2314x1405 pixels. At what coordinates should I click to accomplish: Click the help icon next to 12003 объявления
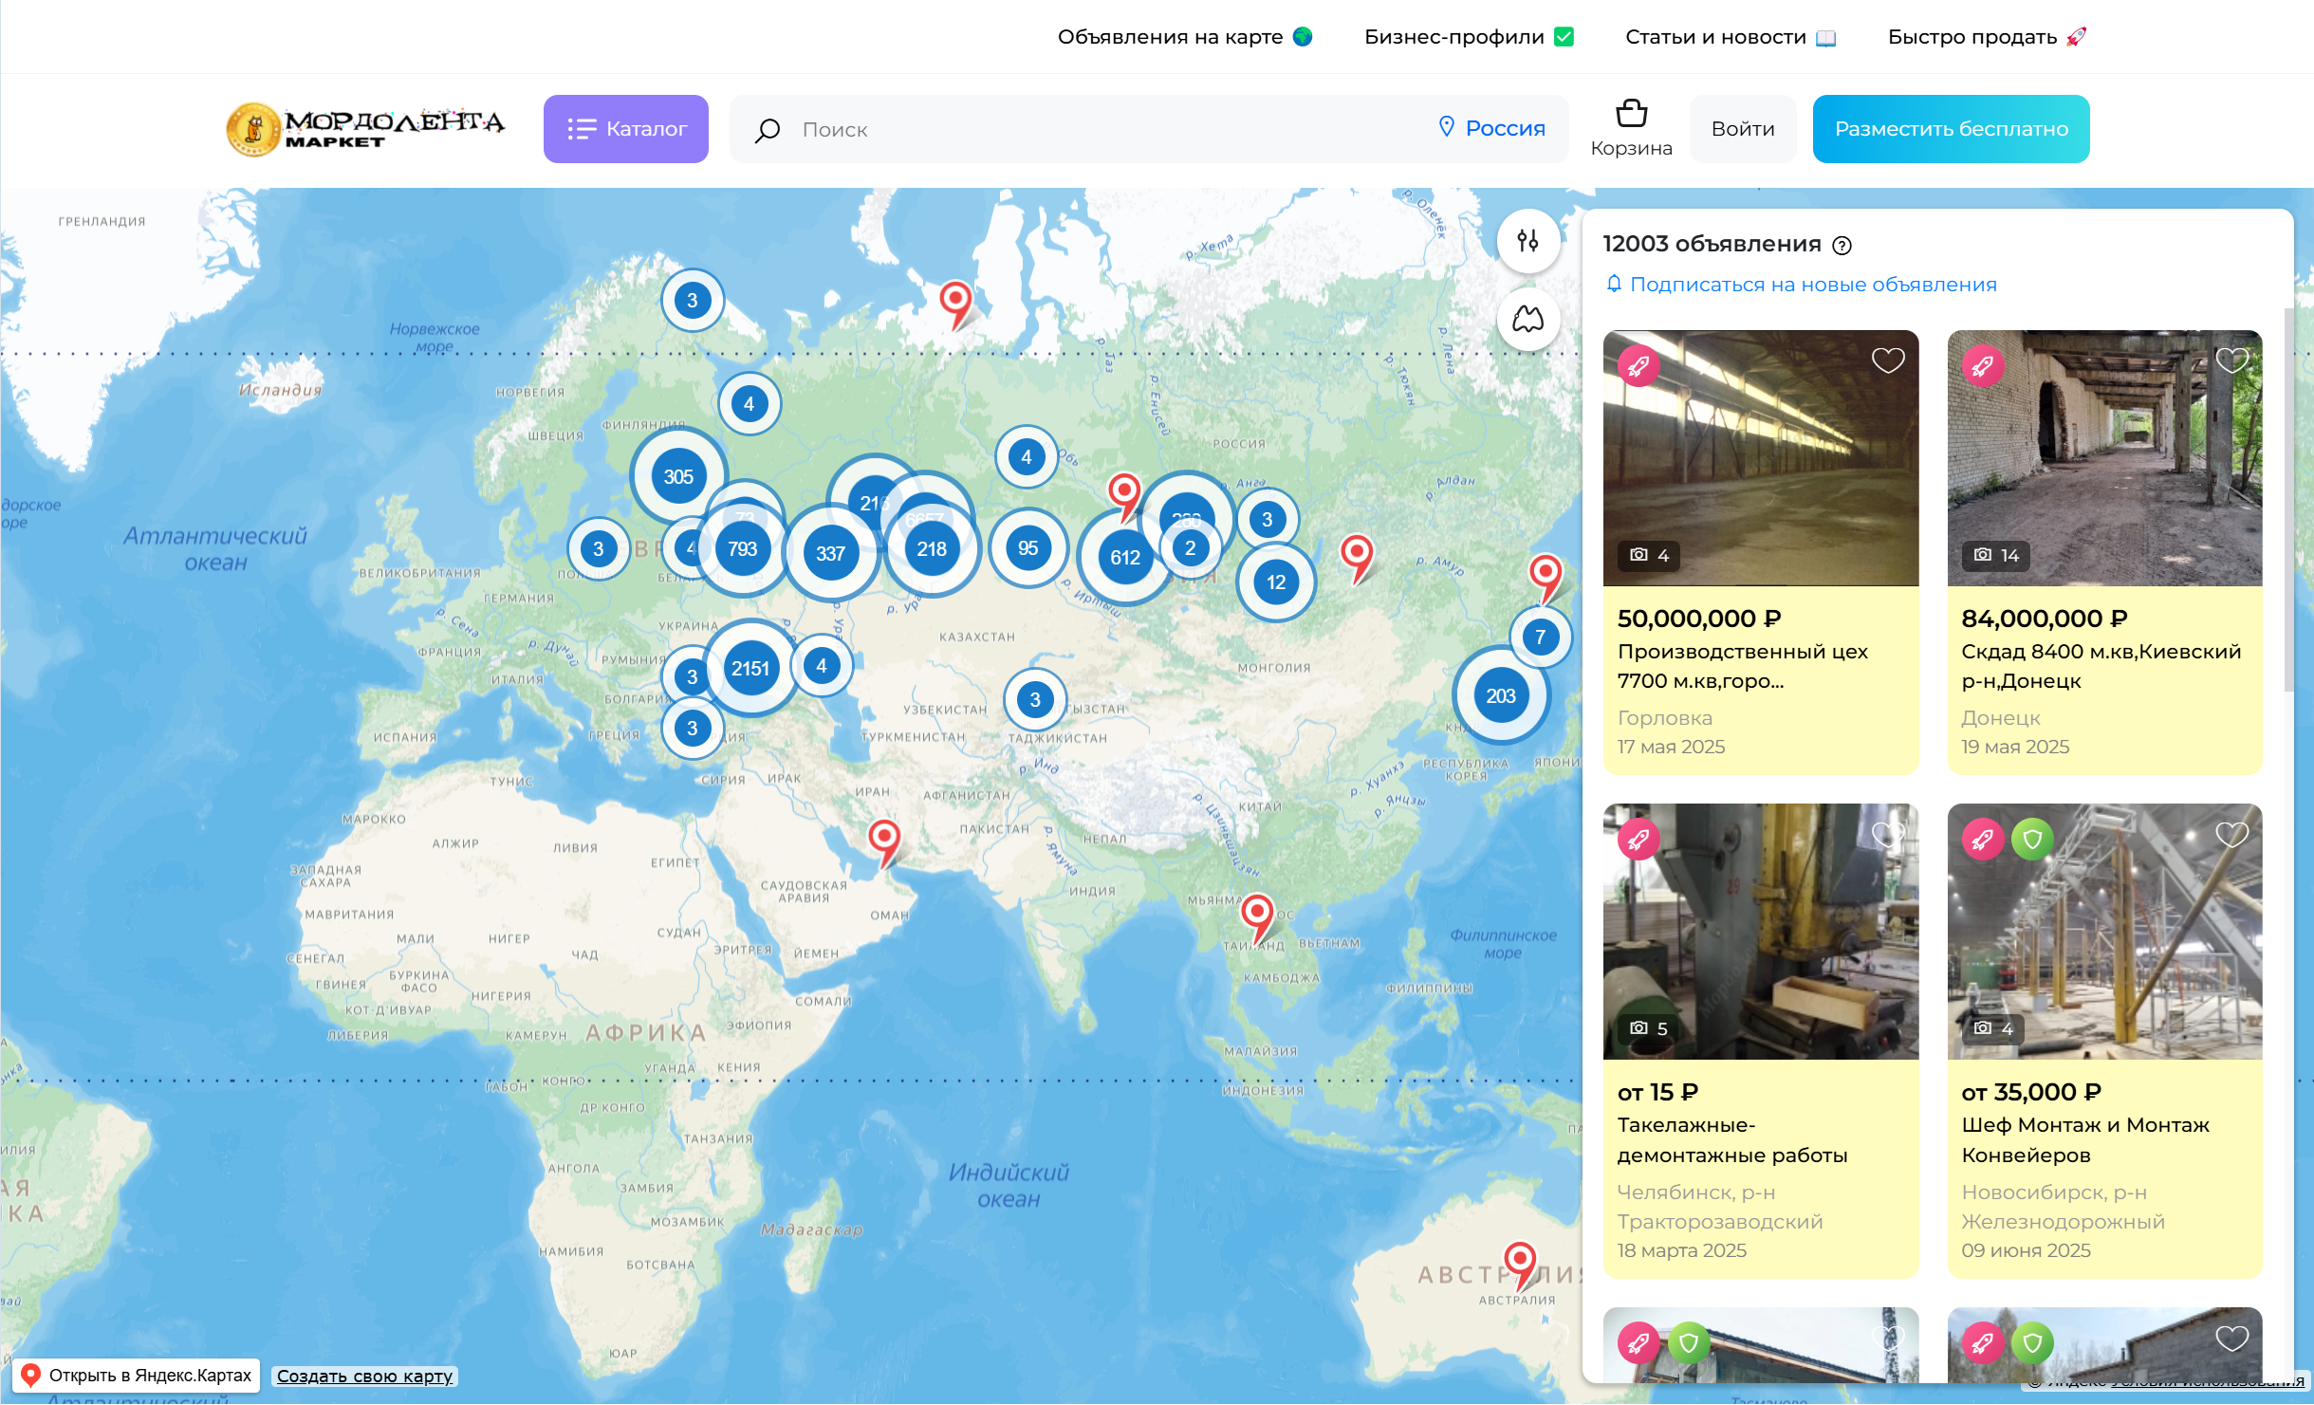[x=1842, y=246]
